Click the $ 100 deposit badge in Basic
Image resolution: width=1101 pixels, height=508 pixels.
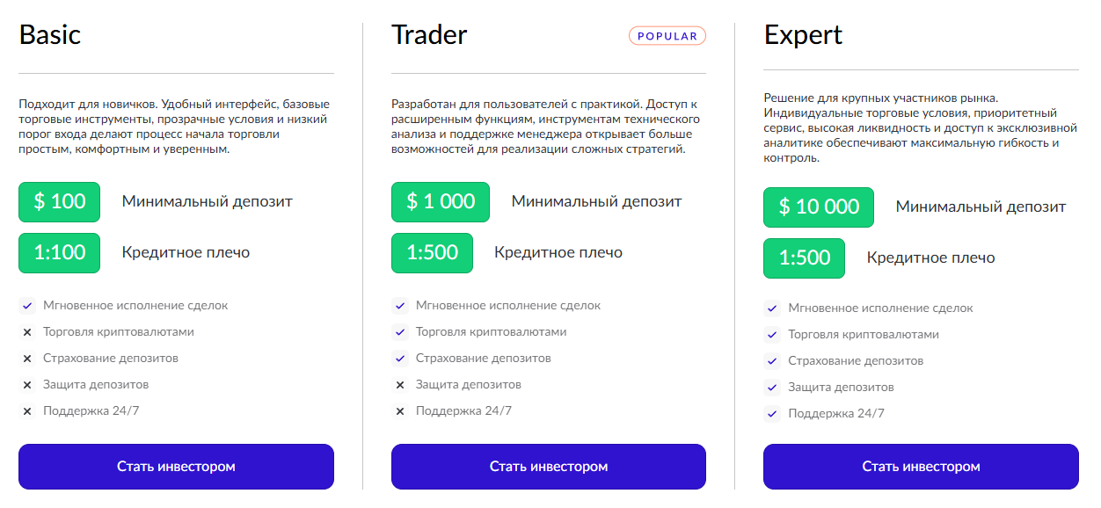point(58,201)
